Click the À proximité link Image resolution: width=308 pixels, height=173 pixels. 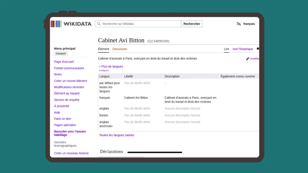(x=62, y=106)
